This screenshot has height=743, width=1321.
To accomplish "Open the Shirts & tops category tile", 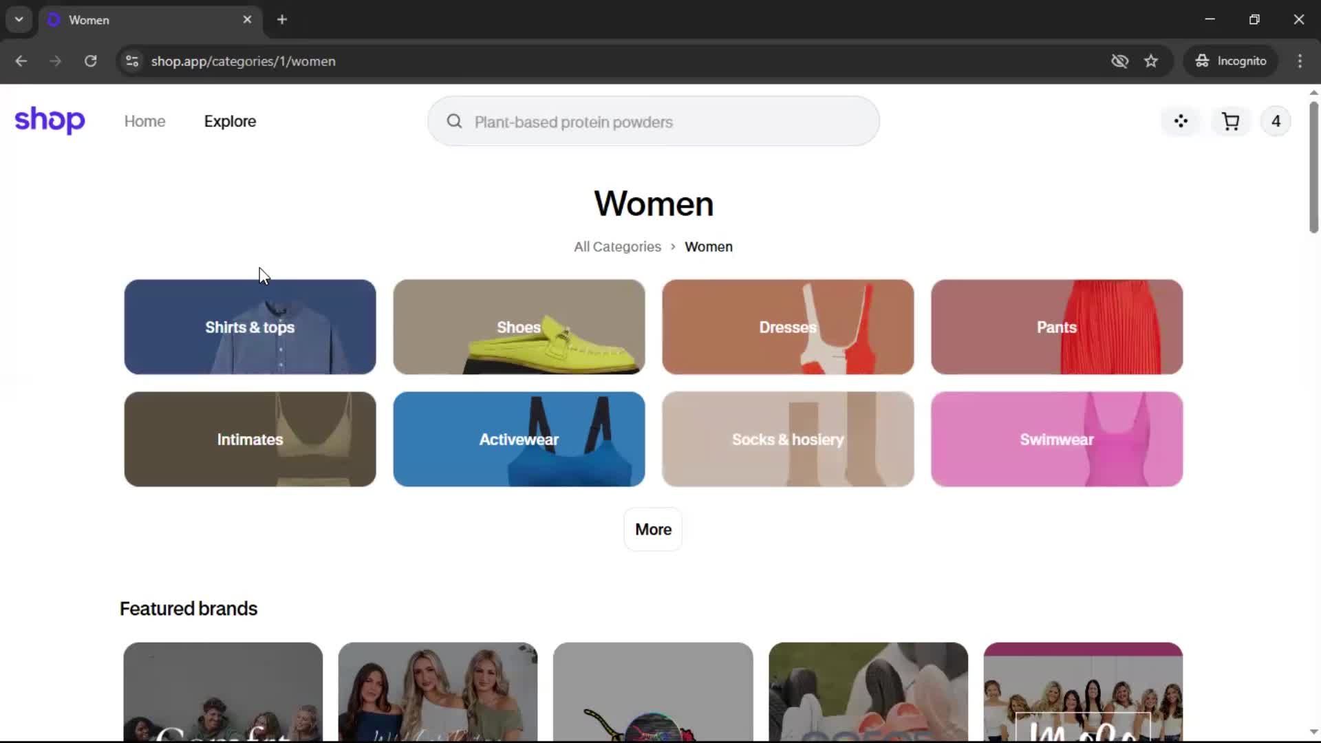I will (x=250, y=327).
